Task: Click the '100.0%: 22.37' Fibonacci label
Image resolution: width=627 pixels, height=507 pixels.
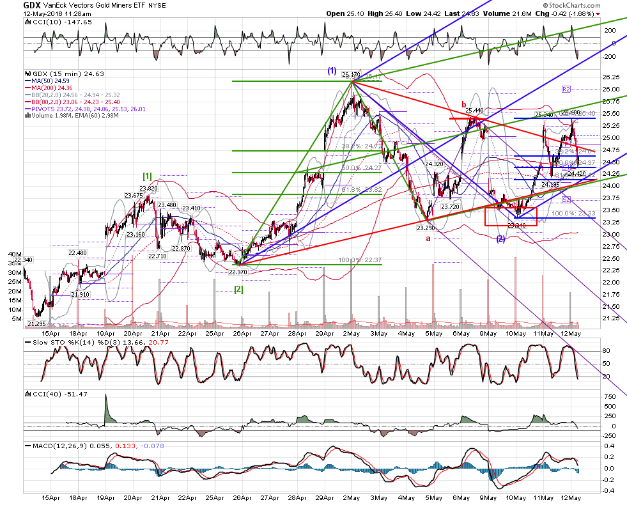Action: (x=360, y=260)
